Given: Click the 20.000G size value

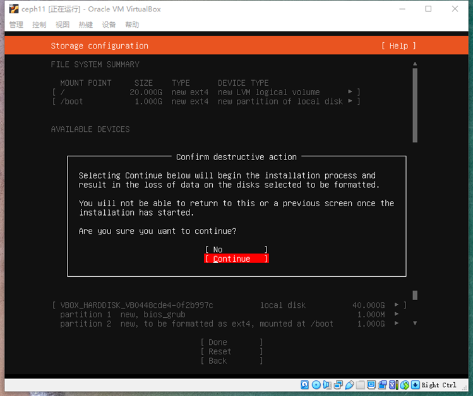Looking at the screenshot, I should click(x=146, y=92).
